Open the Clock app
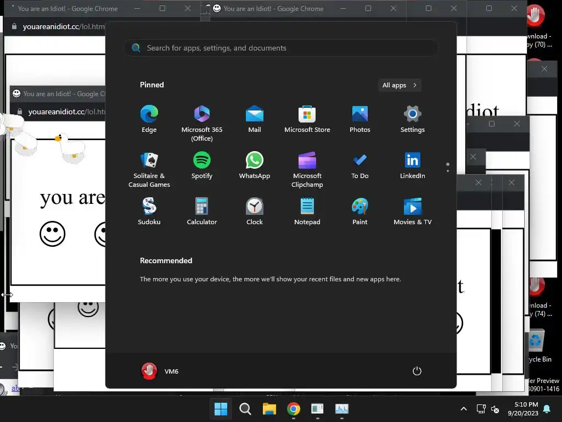Screen dimensions: 562x422 pos(255,212)
